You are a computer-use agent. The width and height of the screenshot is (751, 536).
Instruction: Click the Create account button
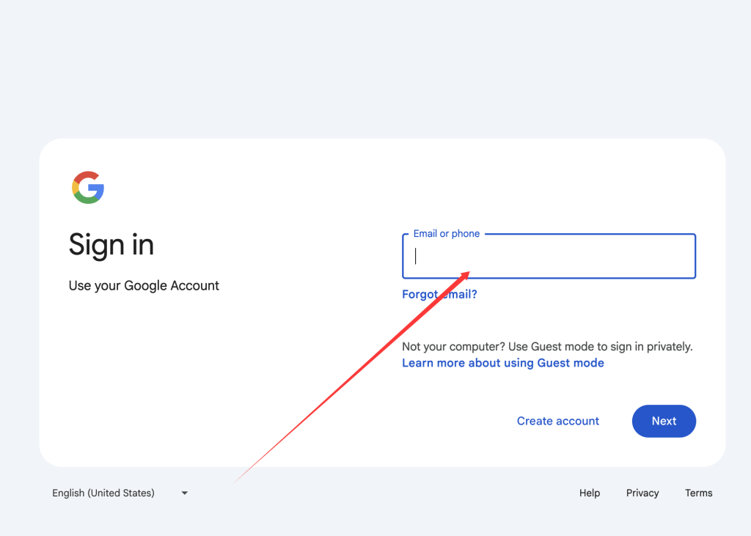coord(557,421)
